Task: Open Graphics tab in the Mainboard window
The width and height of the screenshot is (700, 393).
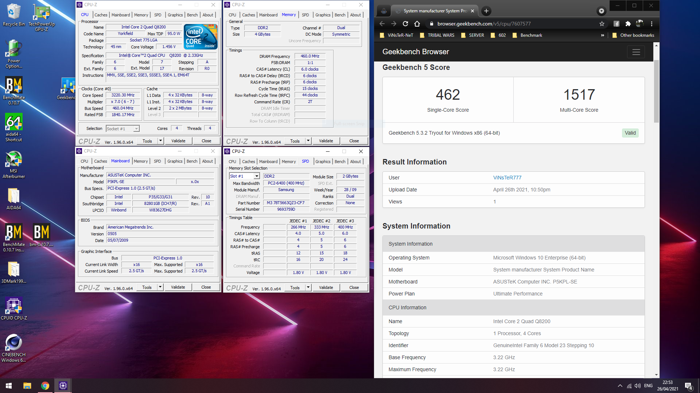Action: click(x=175, y=161)
